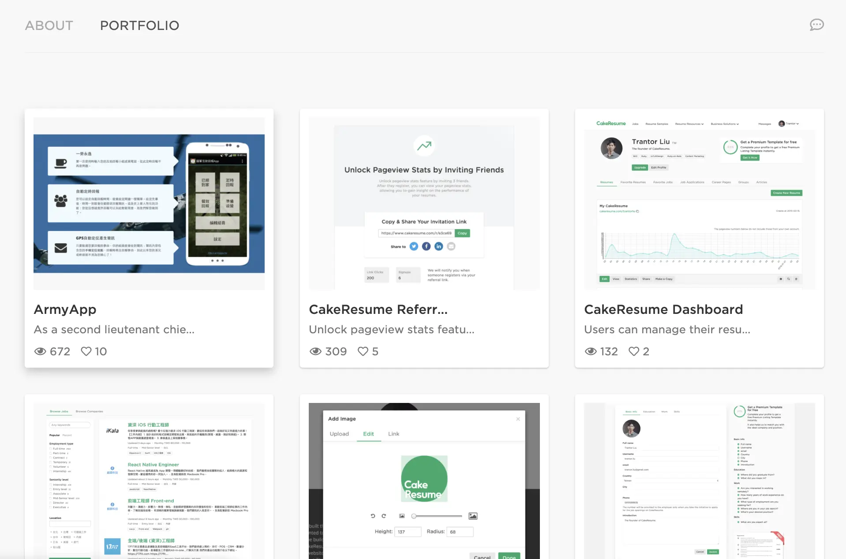Like the ArmyApp project with the heart

(86, 351)
